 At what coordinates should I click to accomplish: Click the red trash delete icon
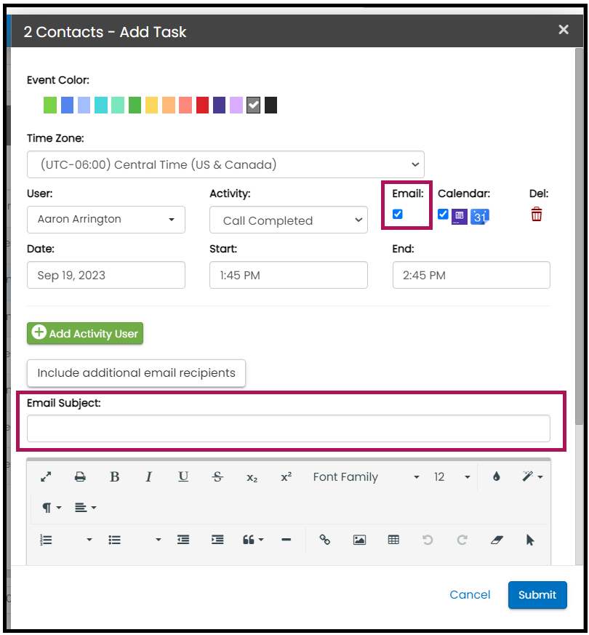(536, 215)
